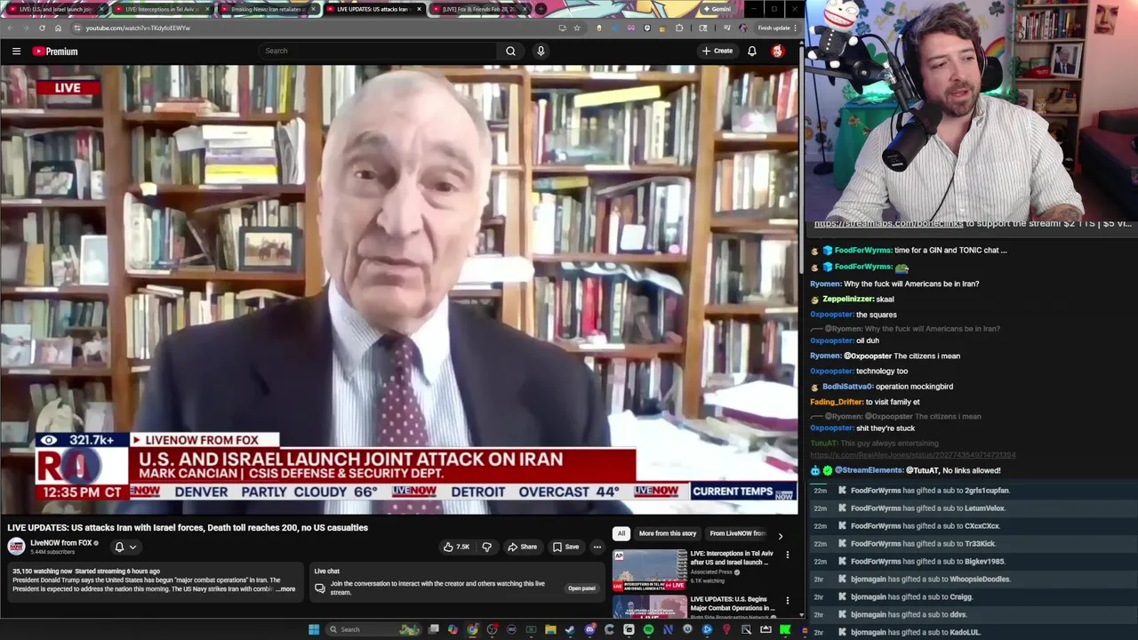The height and width of the screenshot is (640, 1138).
Task: Open the YouTube guide hamburger menu
Action: pyautogui.click(x=16, y=51)
